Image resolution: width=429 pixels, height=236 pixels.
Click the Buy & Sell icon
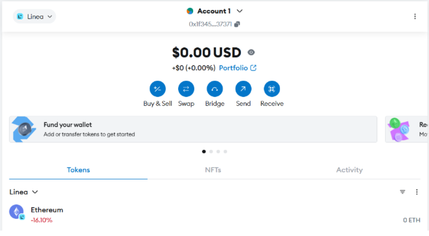click(x=158, y=89)
